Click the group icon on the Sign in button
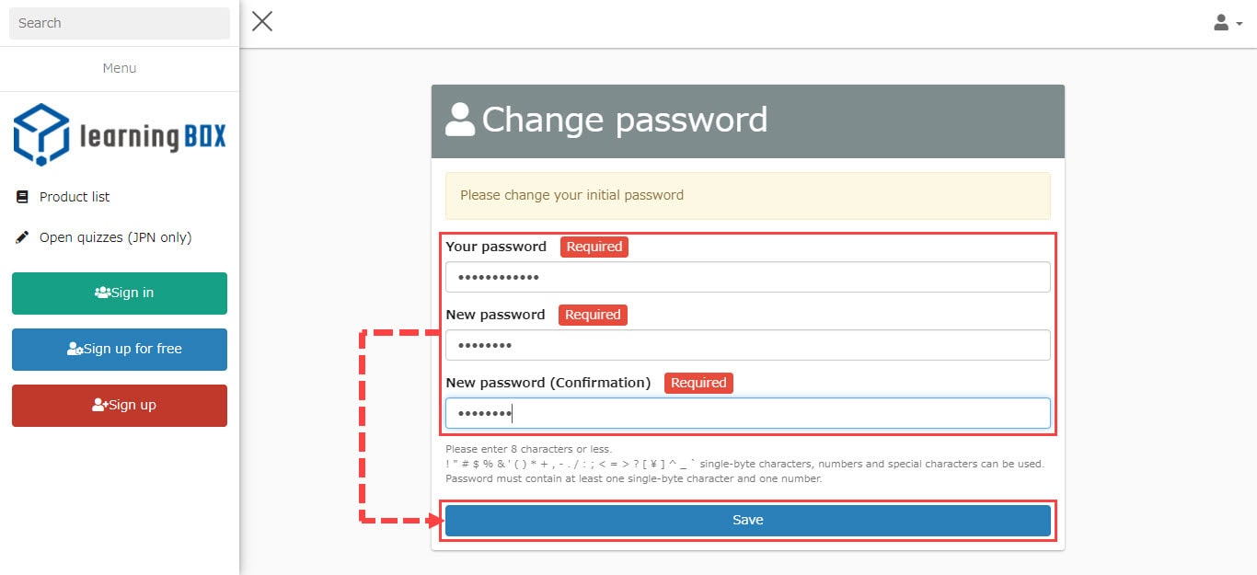Screen dimensions: 1257x575 (102, 293)
